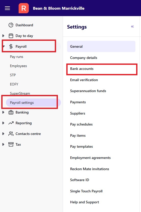The width and height of the screenshot is (141, 212).
Task: Expand the Day to day section arrow
Action: coord(3,36)
